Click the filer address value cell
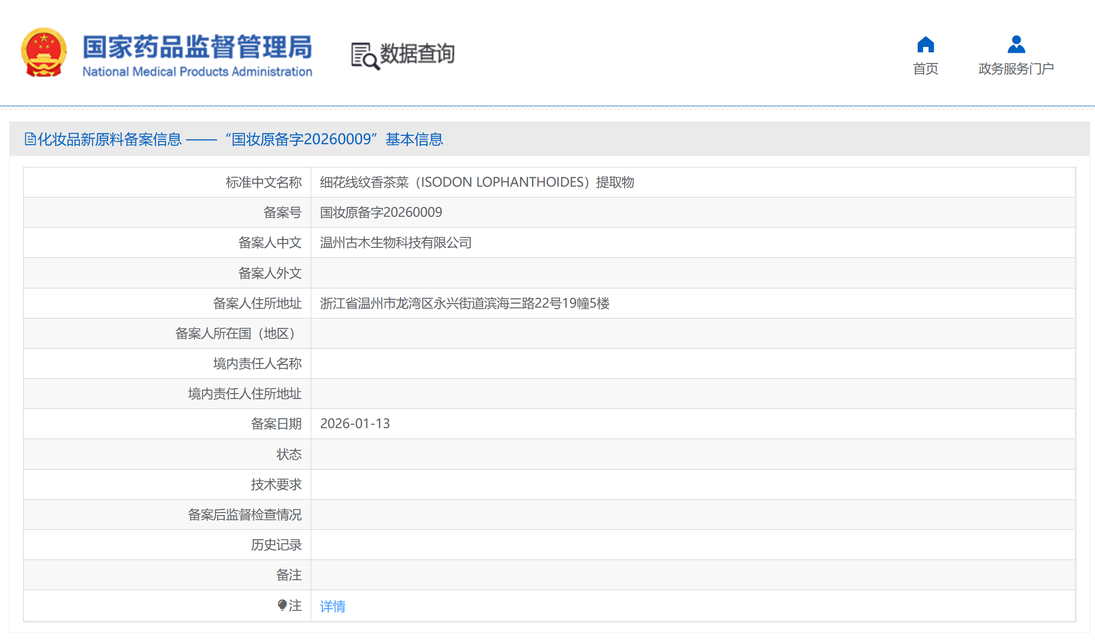 click(x=464, y=303)
